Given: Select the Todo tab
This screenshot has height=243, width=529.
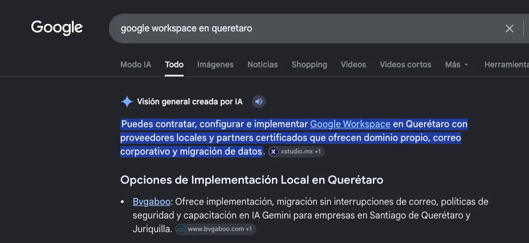Looking at the screenshot, I should (174, 64).
